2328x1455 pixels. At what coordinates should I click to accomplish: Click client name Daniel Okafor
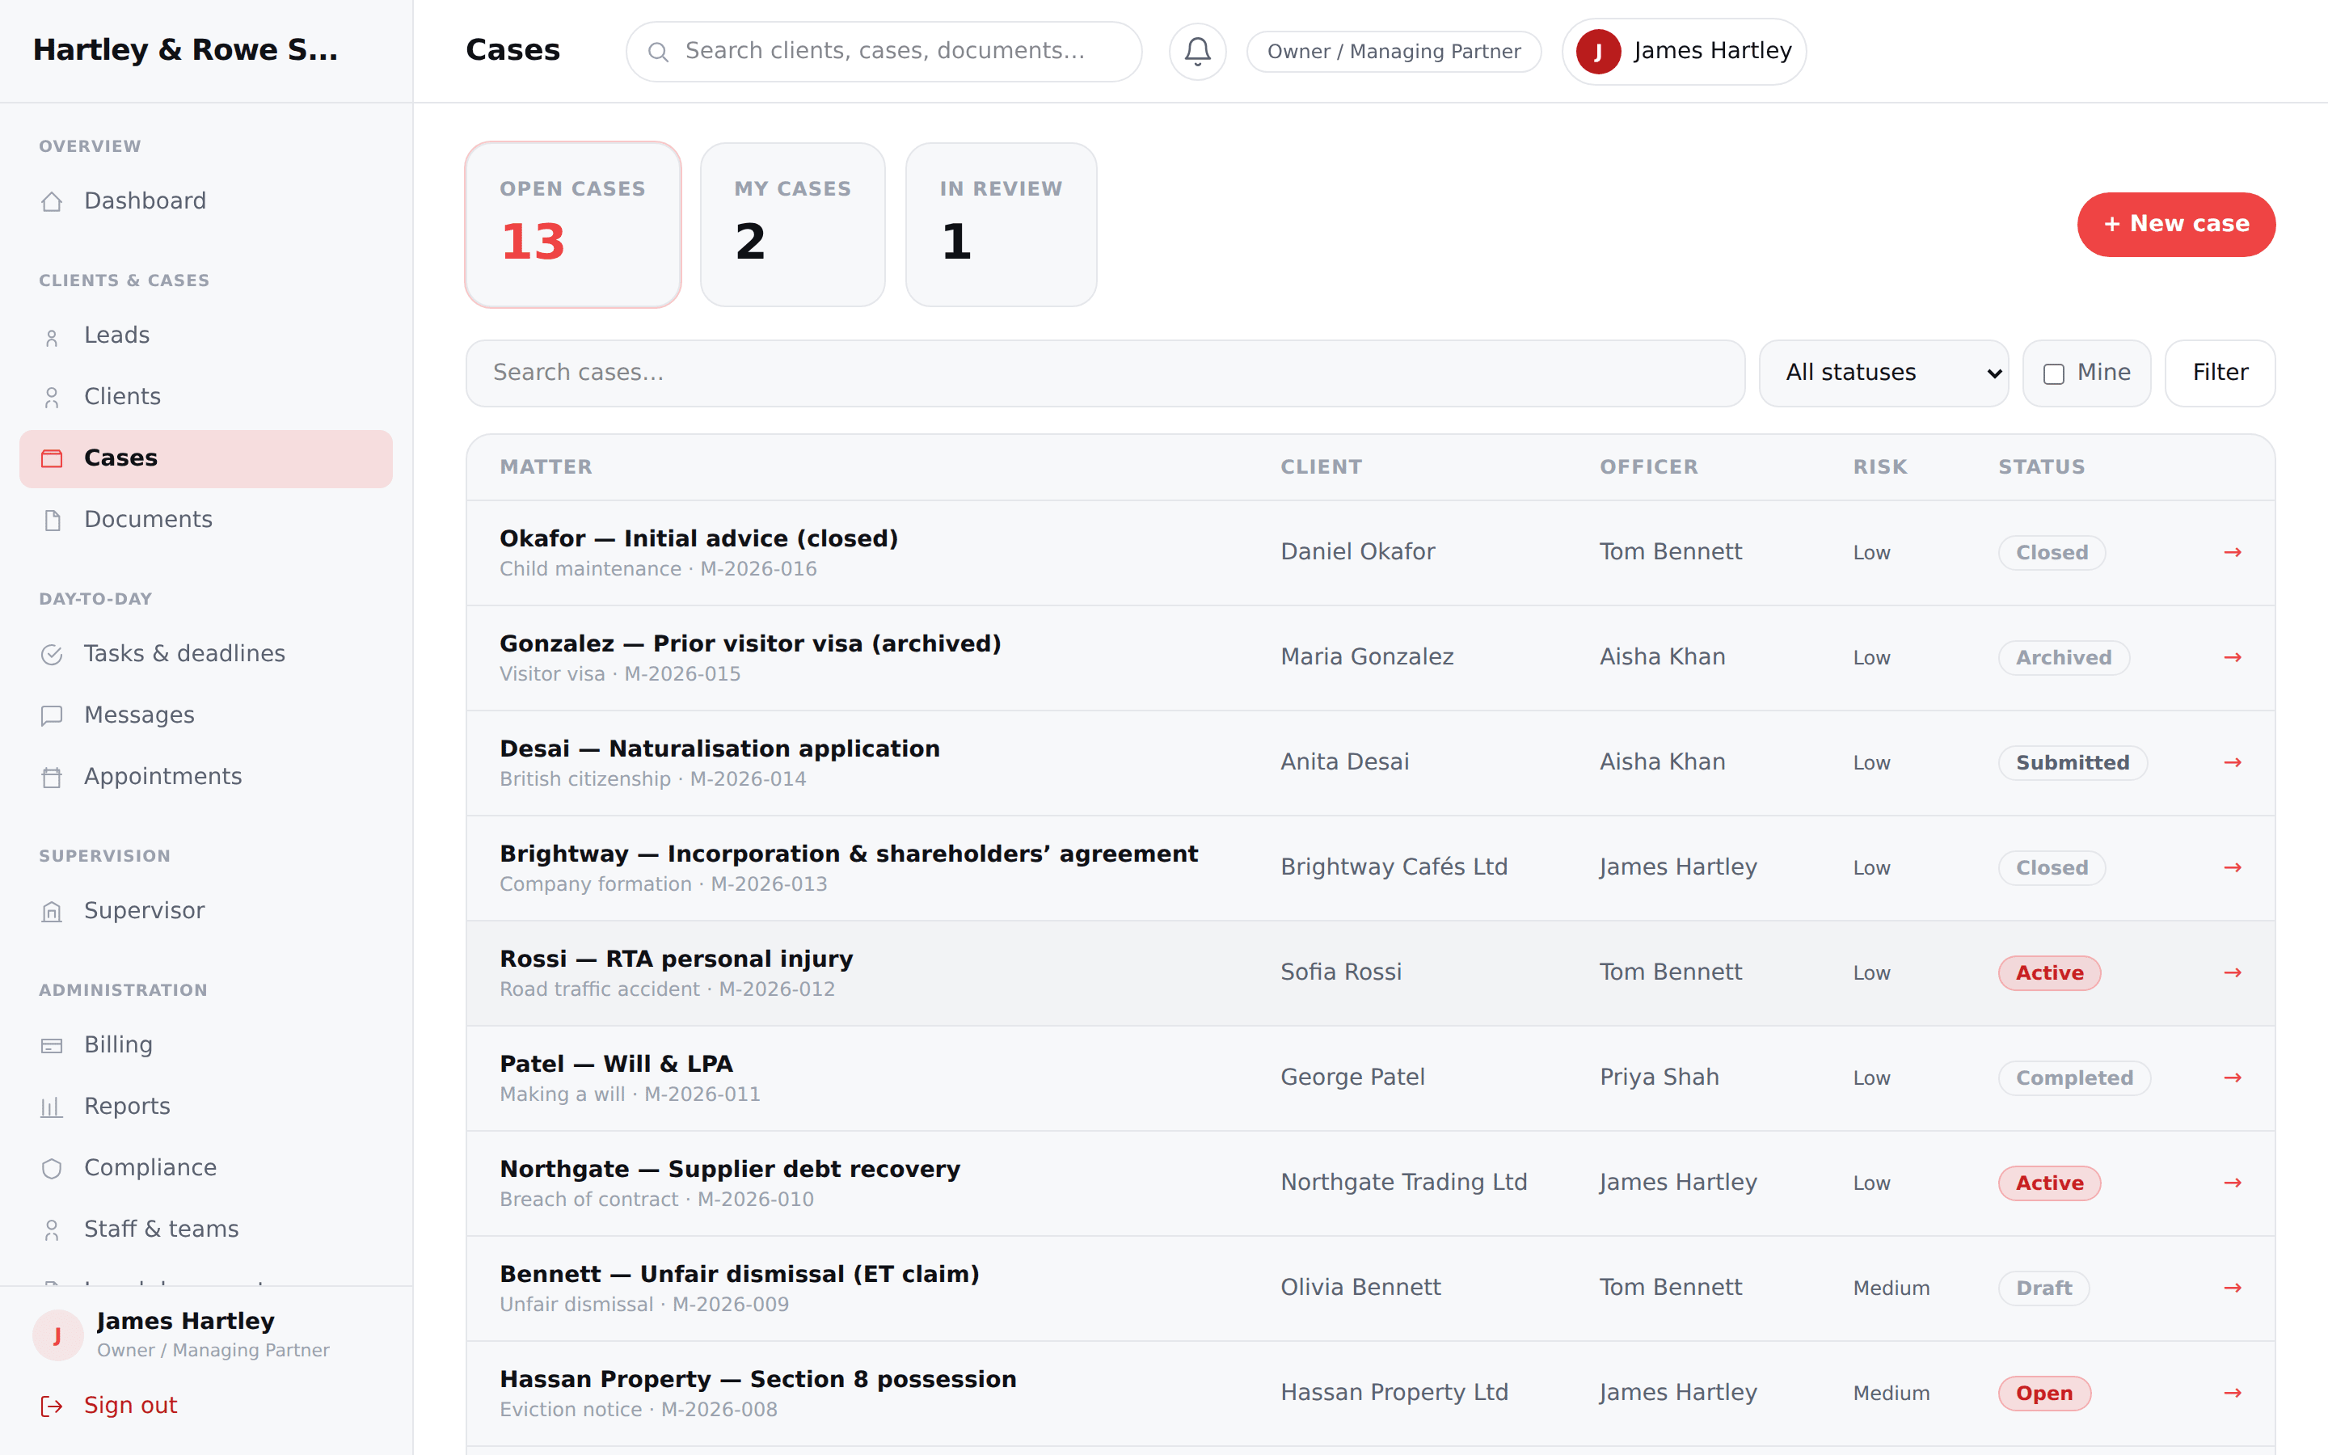point(1357,552)
